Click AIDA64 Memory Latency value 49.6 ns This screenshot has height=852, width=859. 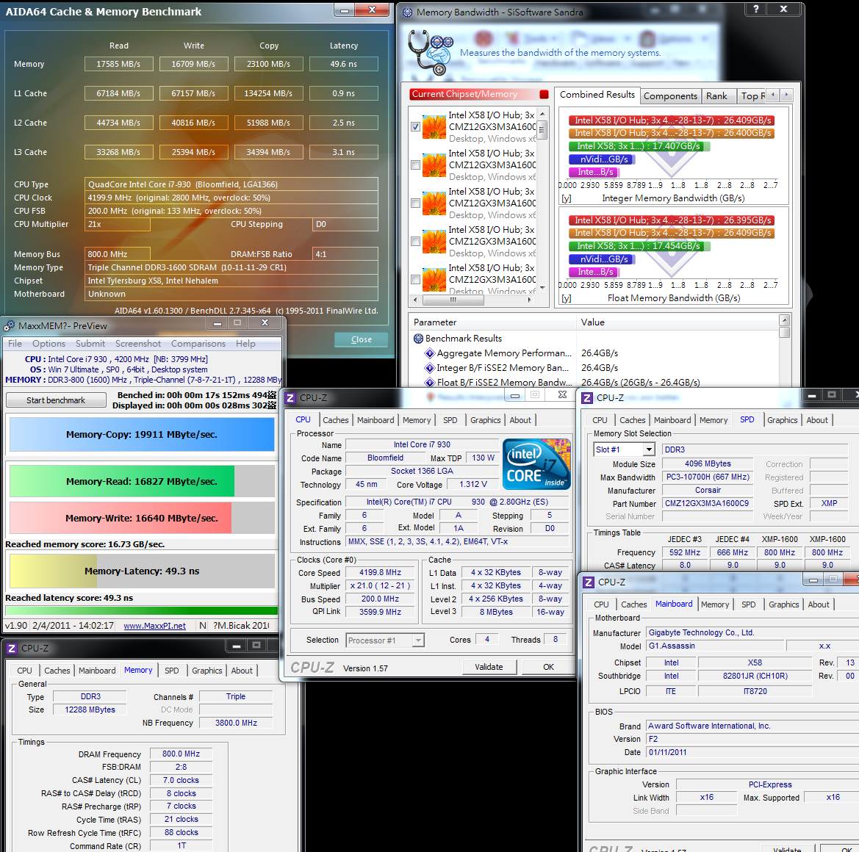(x=343, y=64)
